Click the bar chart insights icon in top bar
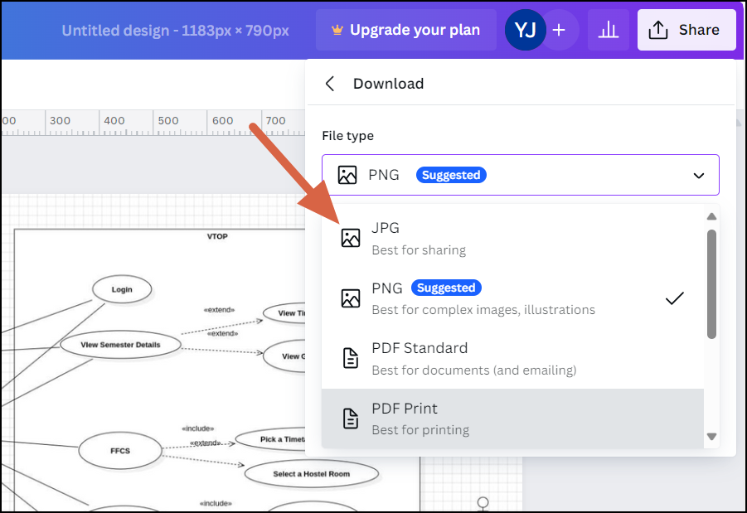Viewport: 747px width, 513px height. click(x=609, y=29)
